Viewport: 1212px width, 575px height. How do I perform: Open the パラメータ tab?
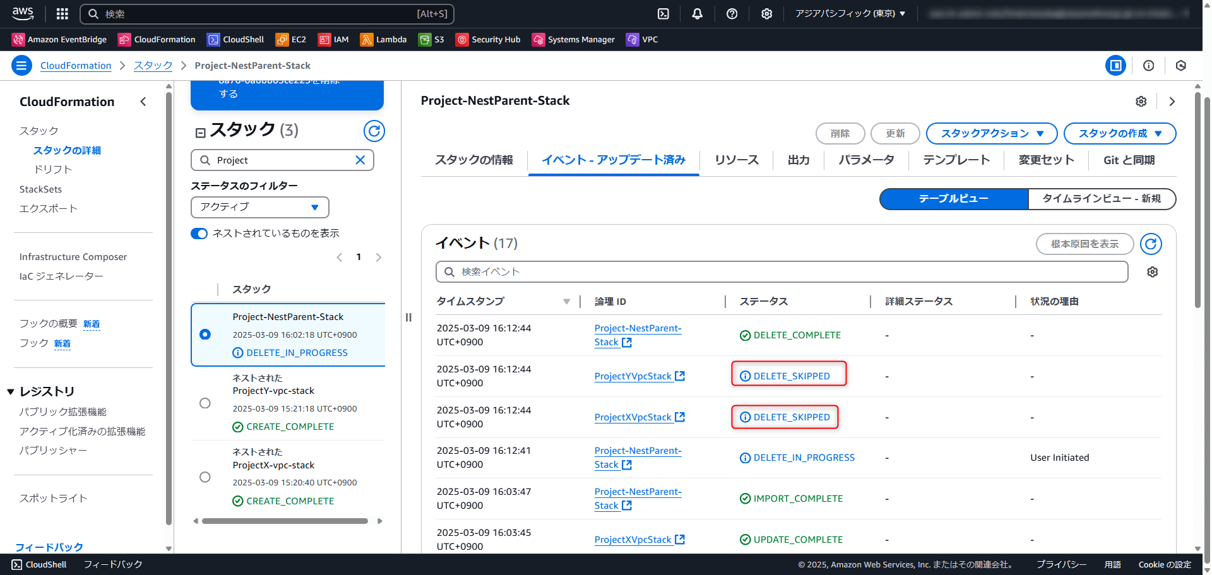pos(866,160)
